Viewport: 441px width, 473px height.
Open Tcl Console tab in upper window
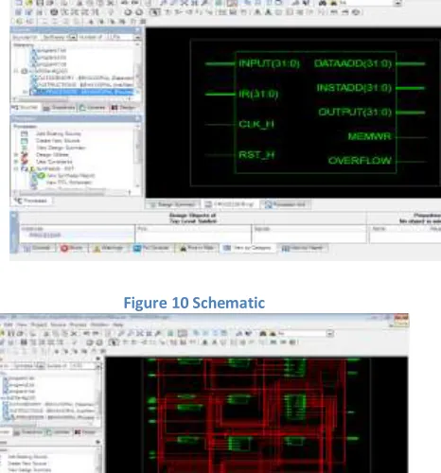[x=151, y=248]
